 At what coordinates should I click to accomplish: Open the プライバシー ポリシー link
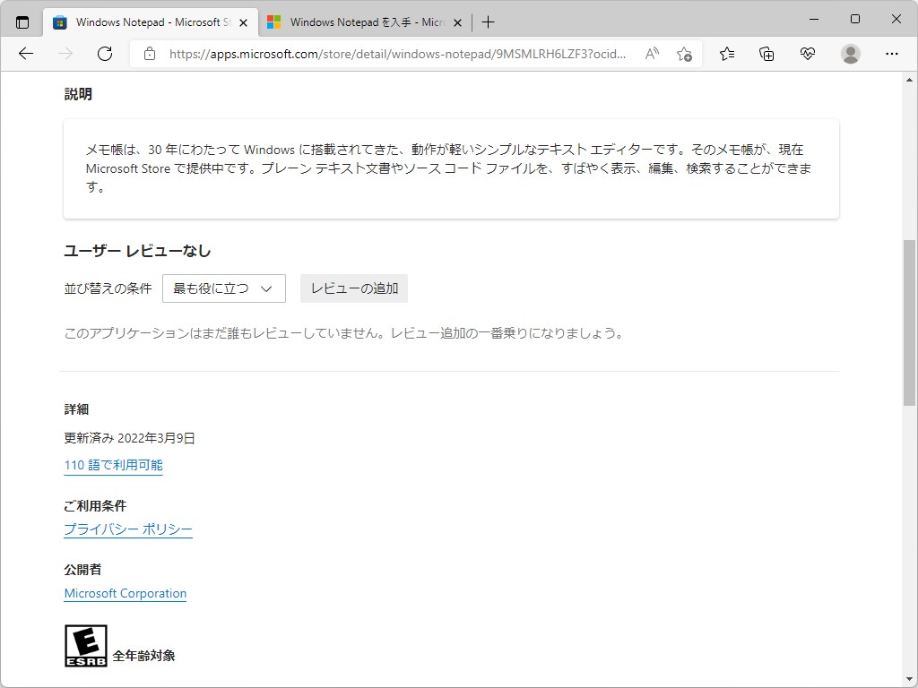tap(127, 529)
